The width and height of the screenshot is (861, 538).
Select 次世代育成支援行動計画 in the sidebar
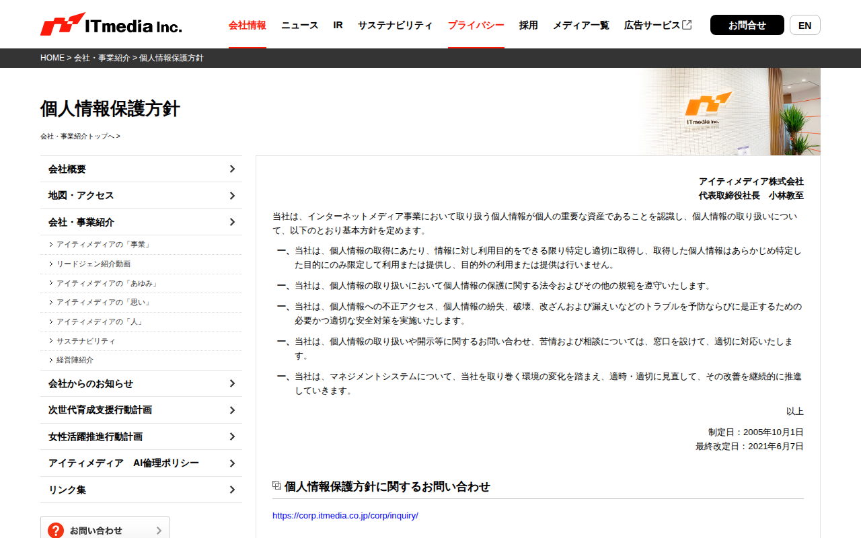click(141, 410)
